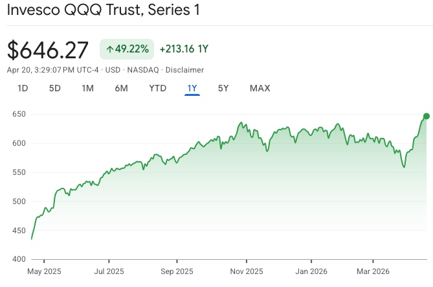The image size is (433, 287).
Task: Click the active 1Y tab
Action: coord(192,88)
